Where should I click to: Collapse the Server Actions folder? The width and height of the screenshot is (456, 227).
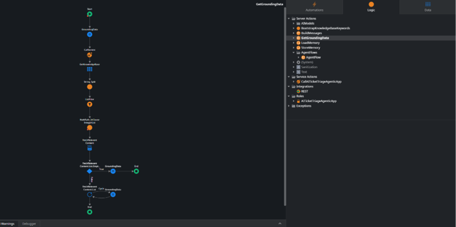pyautogui.click(x=289, y=19)
